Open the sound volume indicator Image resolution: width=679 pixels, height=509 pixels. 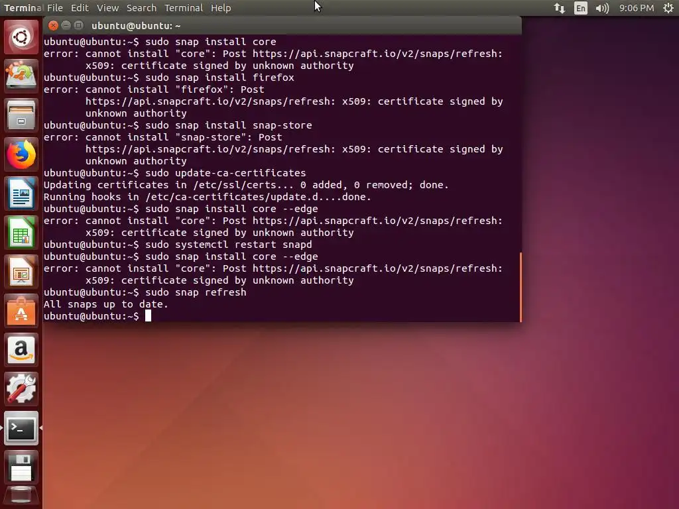tap(602, 8)
